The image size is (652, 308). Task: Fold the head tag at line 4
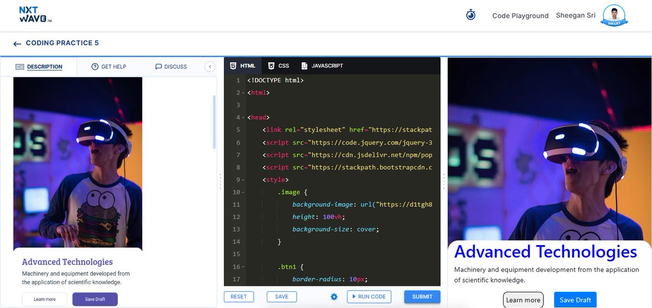(243, 118)
